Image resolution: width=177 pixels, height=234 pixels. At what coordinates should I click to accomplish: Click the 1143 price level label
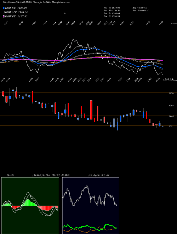click(x=171, y=116)
